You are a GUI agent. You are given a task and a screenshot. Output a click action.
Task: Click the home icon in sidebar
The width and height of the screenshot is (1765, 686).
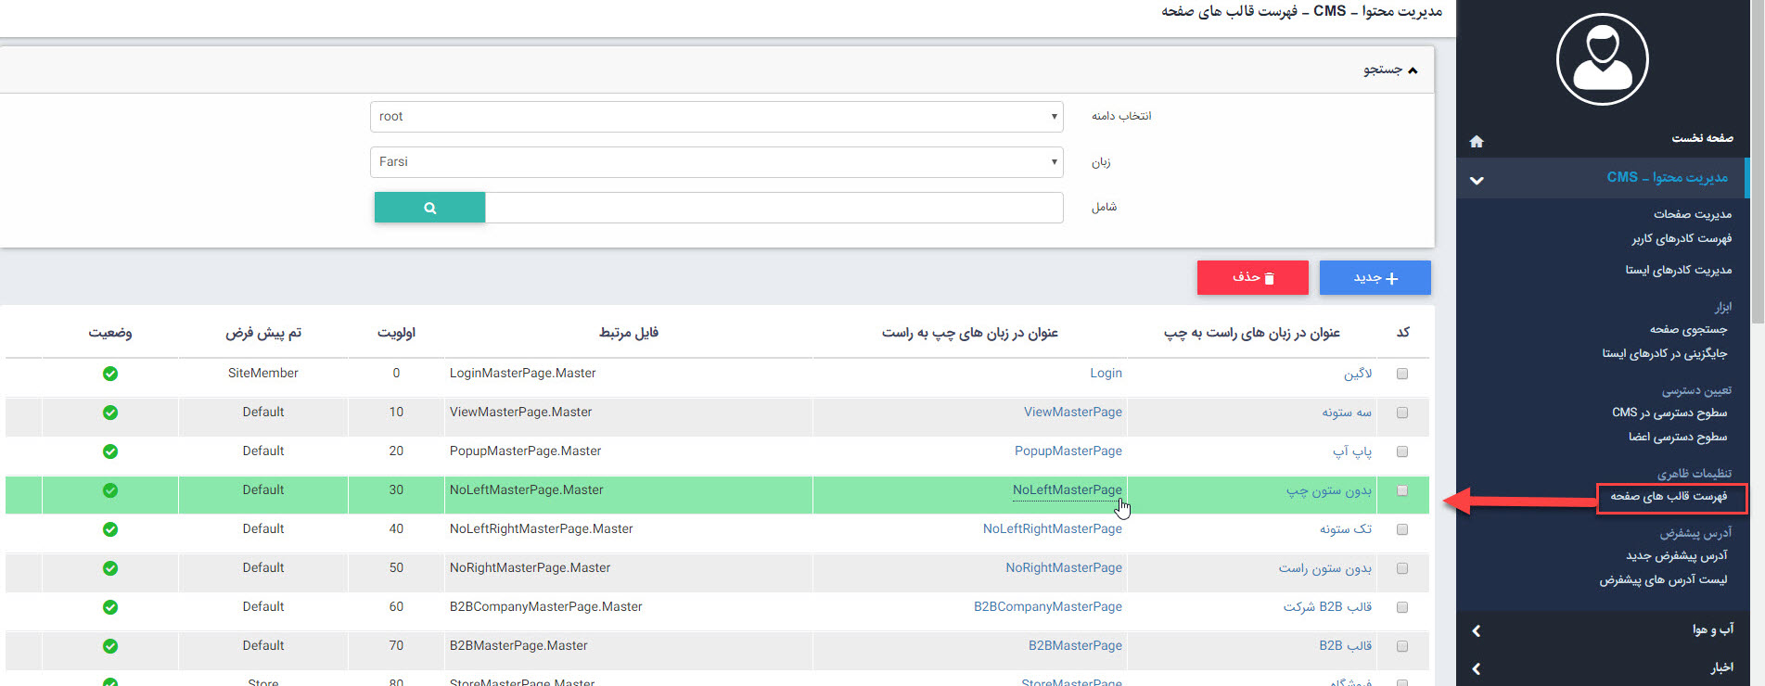coord(1477,141)
